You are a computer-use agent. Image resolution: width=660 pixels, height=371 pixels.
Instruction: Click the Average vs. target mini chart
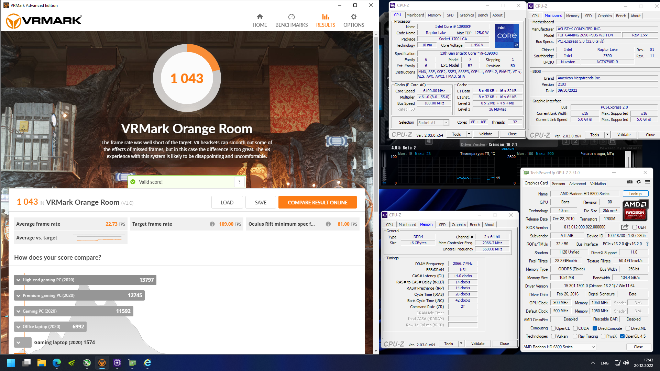(100, 238)
